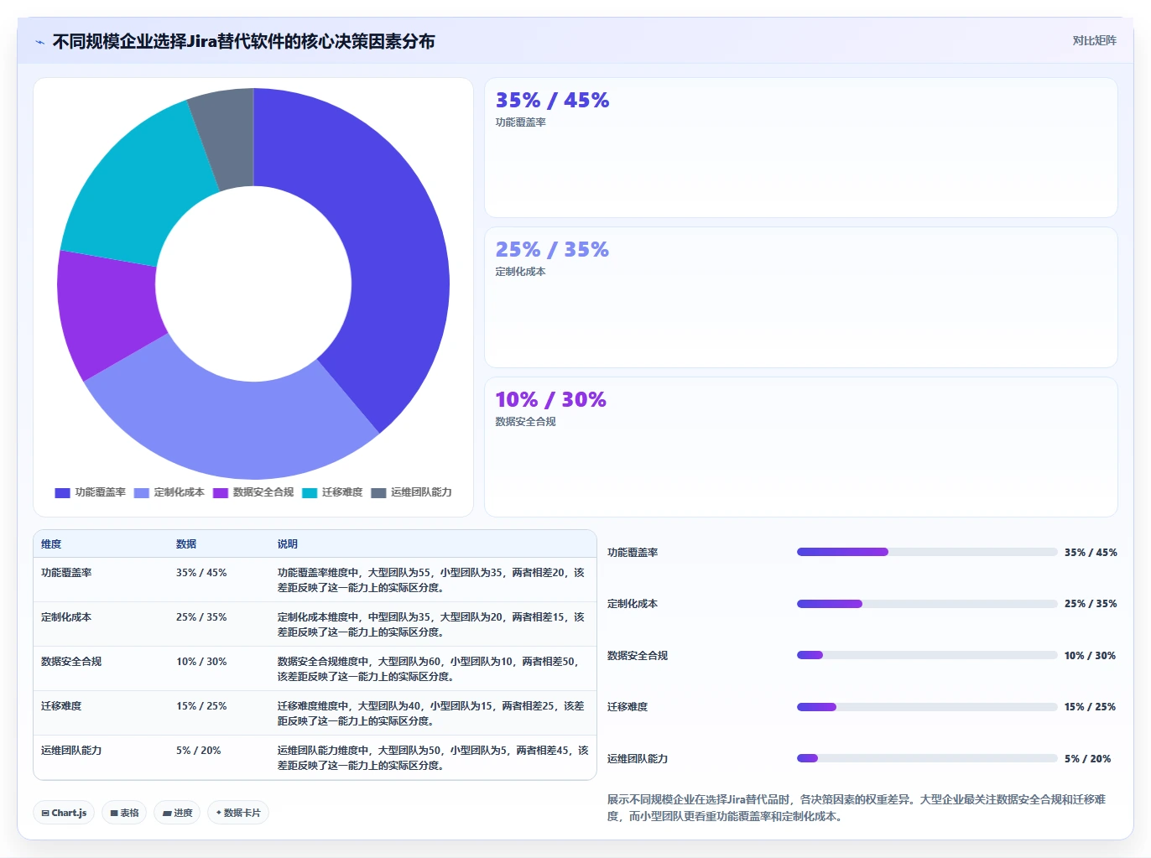Click the 数据 column header

point(186,544)
